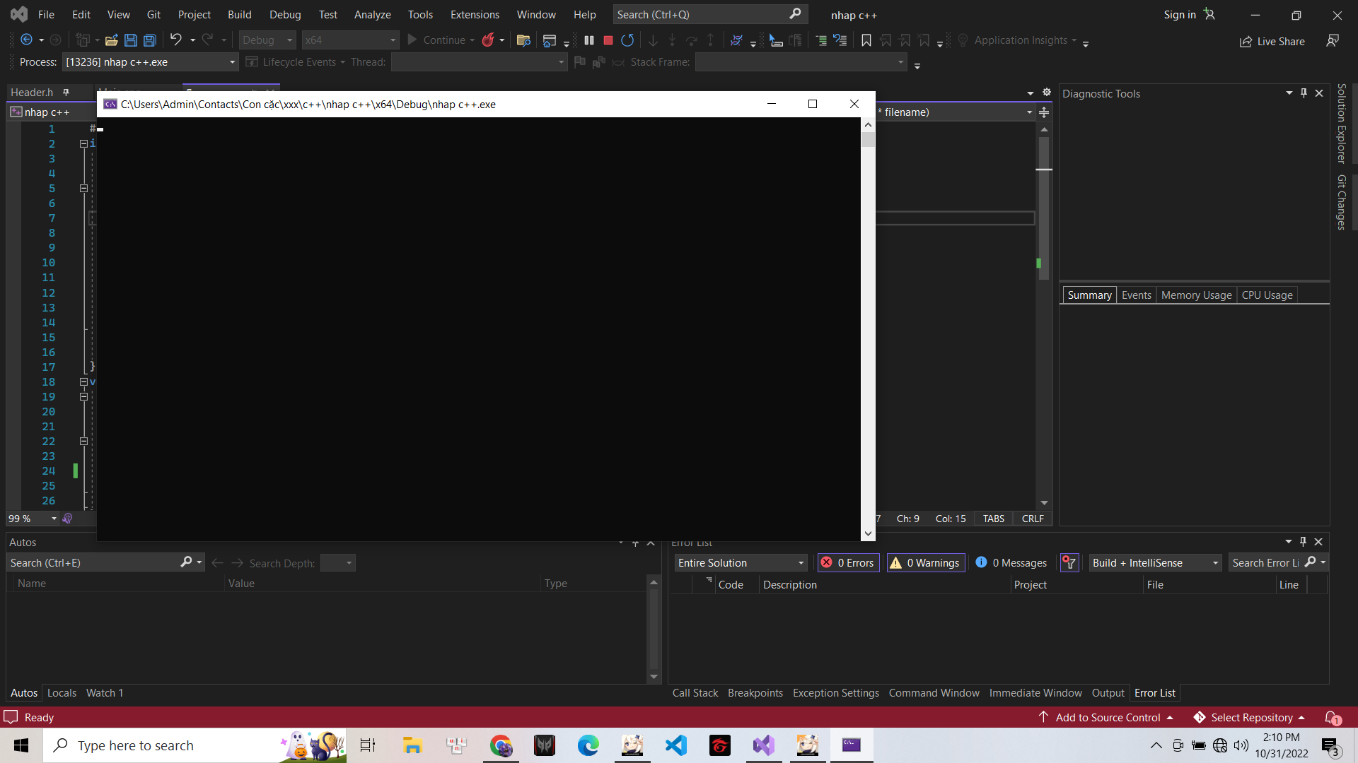
Task: Collapse code block at line 5
Action: tap(83, 189)
